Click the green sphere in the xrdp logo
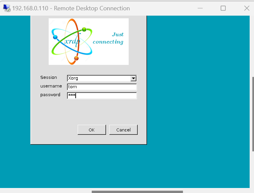The height and width of the screenshot is (193, 254). [84, 30]
